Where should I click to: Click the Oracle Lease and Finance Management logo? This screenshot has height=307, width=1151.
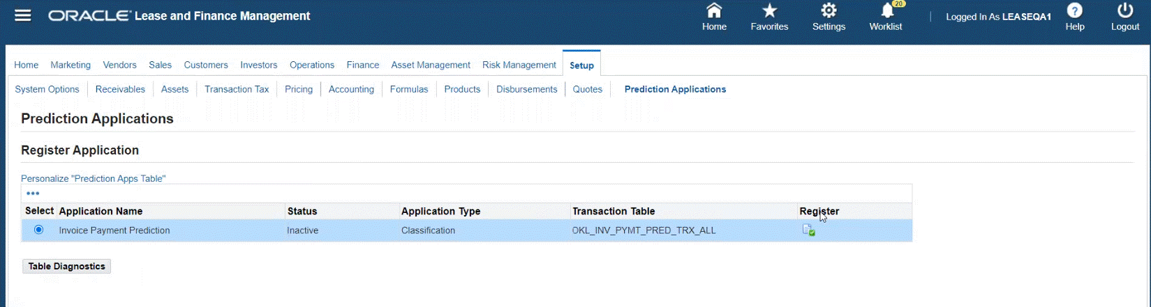coord(179,15)
